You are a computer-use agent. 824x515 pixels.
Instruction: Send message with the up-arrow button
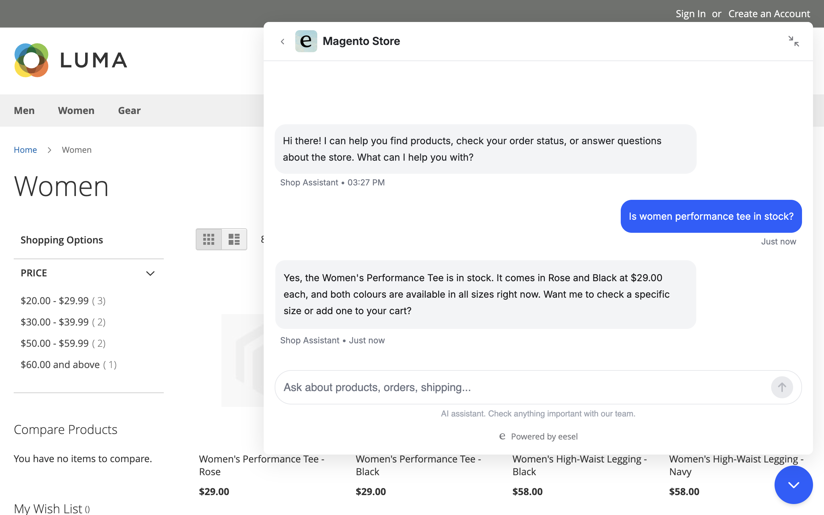tap(782, 387)
